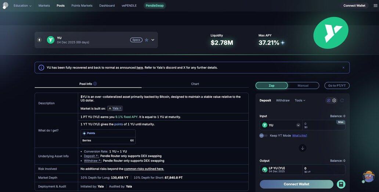Click the Berries 6X points row

click(108, 141)
